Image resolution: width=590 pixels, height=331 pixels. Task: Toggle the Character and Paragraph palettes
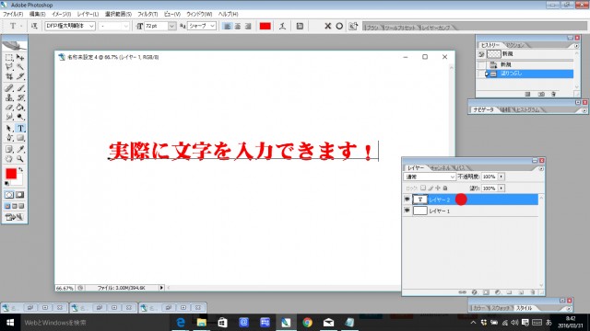click(300, 26)
